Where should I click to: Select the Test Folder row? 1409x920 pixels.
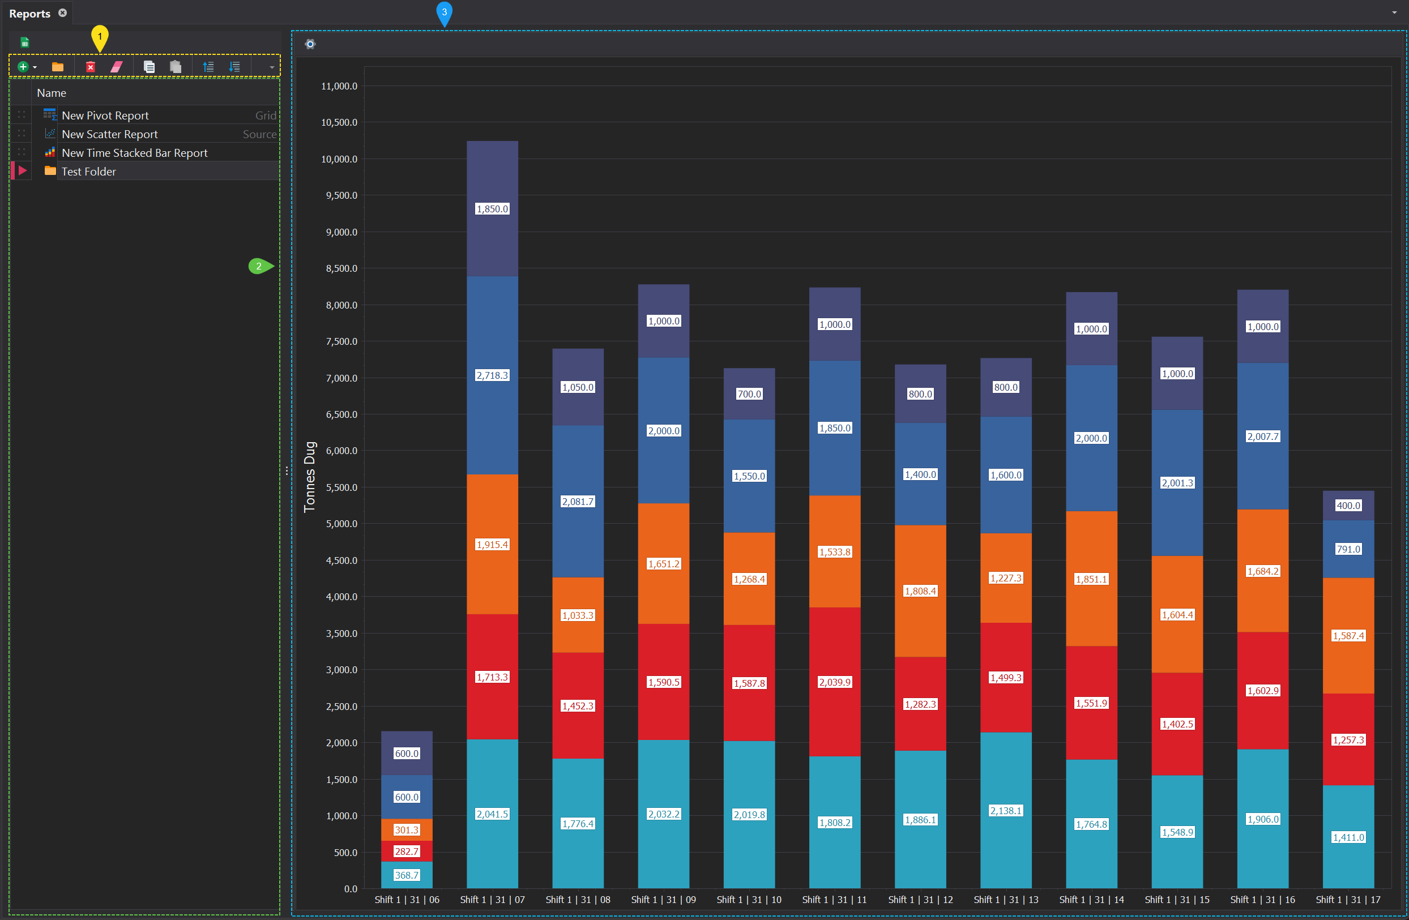tap(89, 172)
